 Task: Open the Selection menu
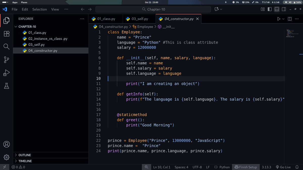39,9
